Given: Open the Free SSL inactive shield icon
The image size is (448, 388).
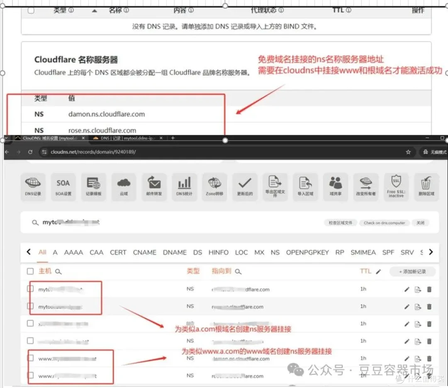Looking at the screenshot, I should (396, 187).
